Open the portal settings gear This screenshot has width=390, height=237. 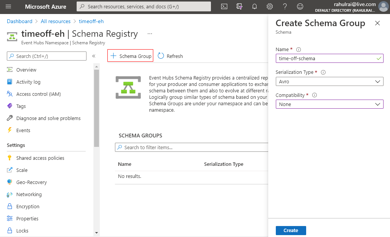[270, 6]
